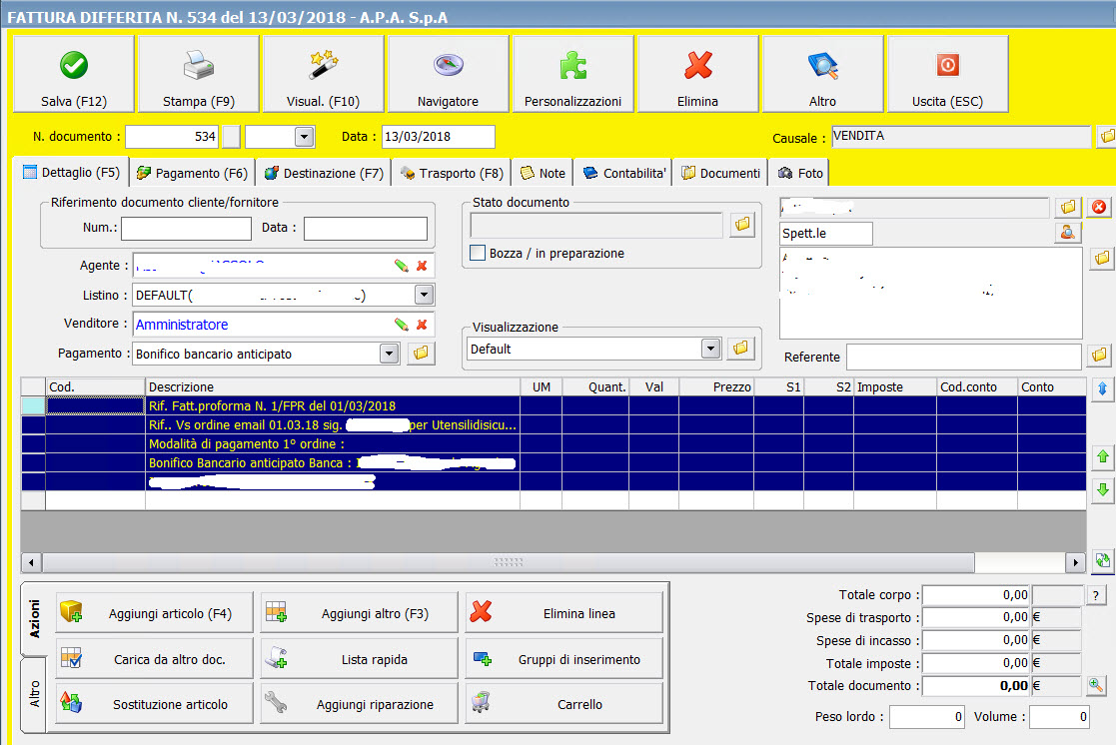1116x745 pixels.
Task: Exit with Uscita (ESC) button
Action: click(x=948, y=74)
